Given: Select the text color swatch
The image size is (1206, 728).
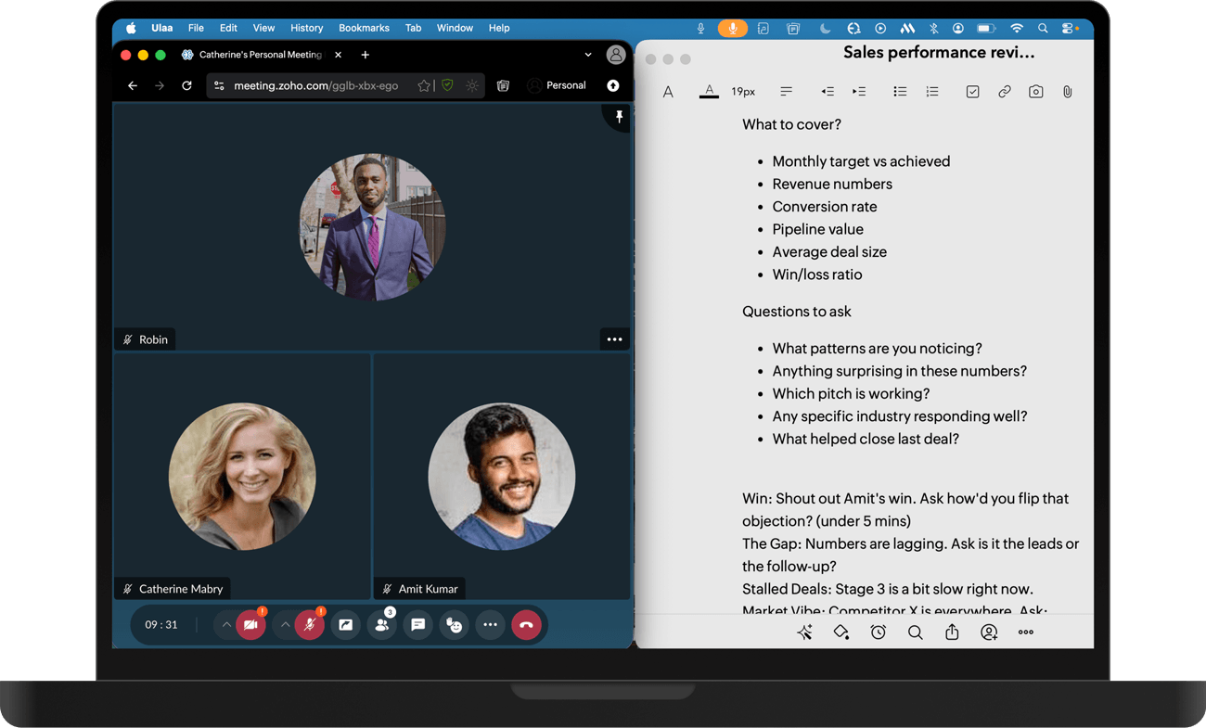Looking at the screenshot, I should tap(709, 91).
